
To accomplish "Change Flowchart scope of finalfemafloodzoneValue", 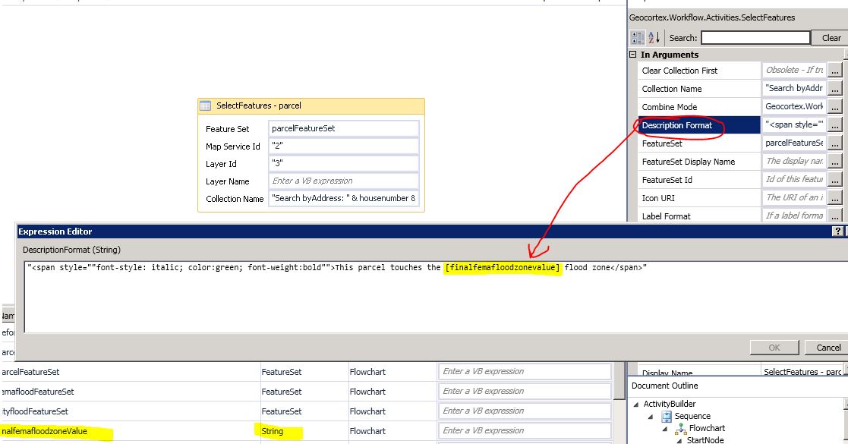I will (x=367, y=432).
